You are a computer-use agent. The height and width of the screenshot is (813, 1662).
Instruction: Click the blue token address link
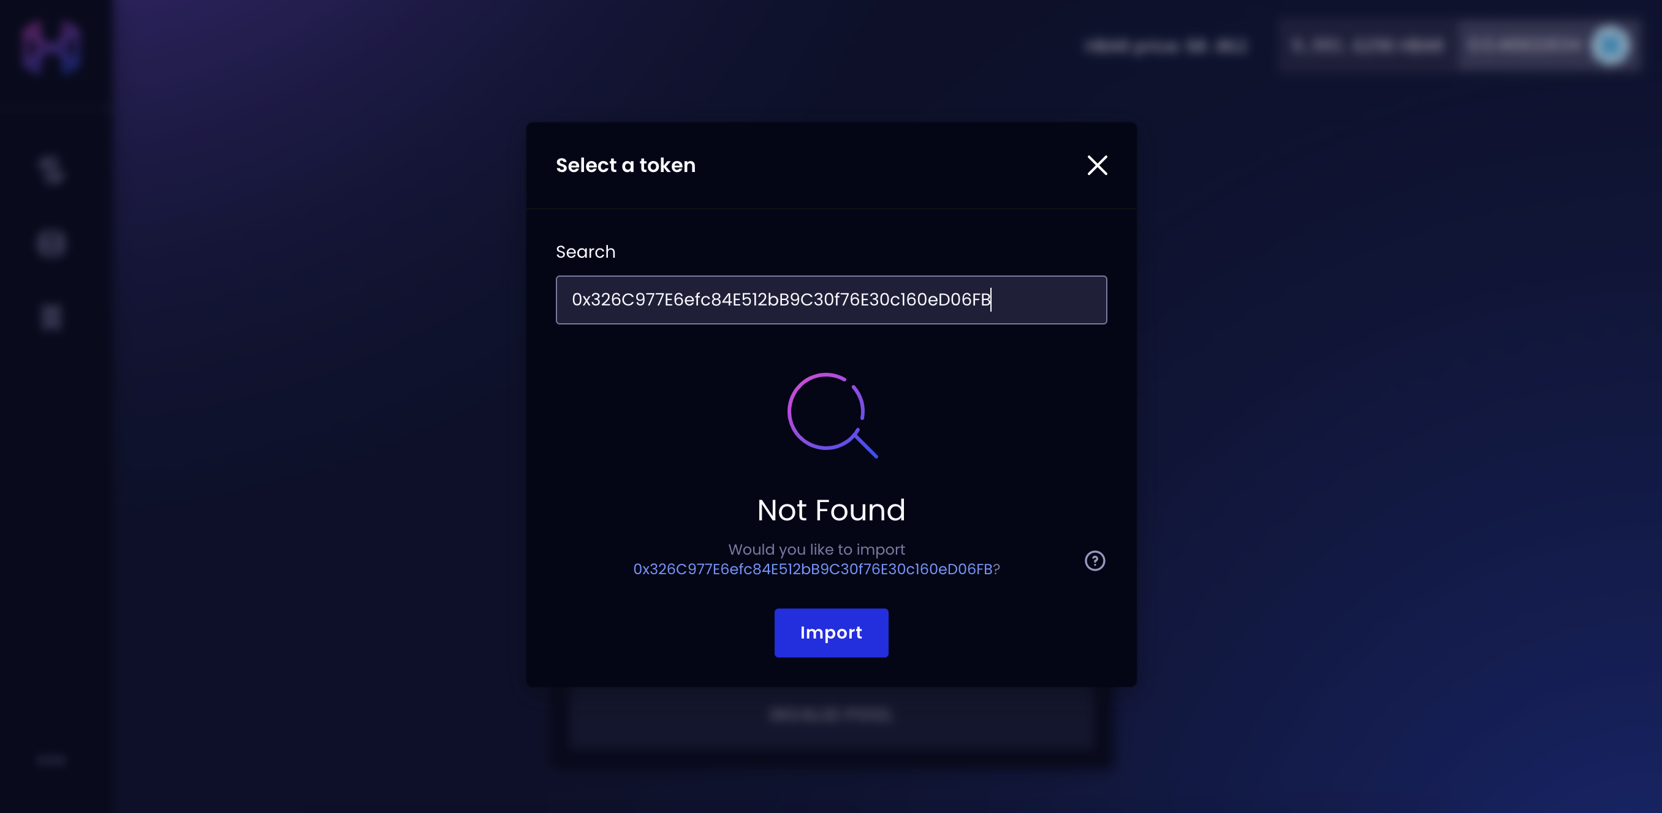(x=812, y=569)
